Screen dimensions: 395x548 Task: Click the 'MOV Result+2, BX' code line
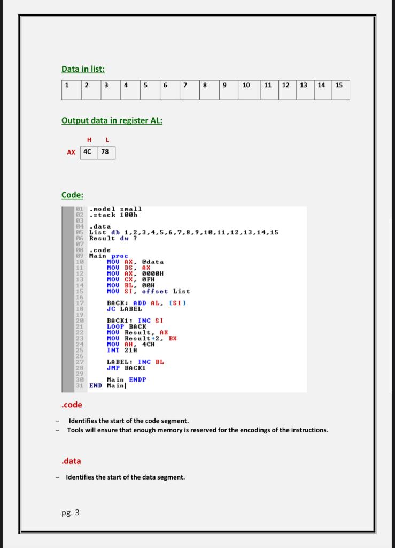click(x=142, y=339)
